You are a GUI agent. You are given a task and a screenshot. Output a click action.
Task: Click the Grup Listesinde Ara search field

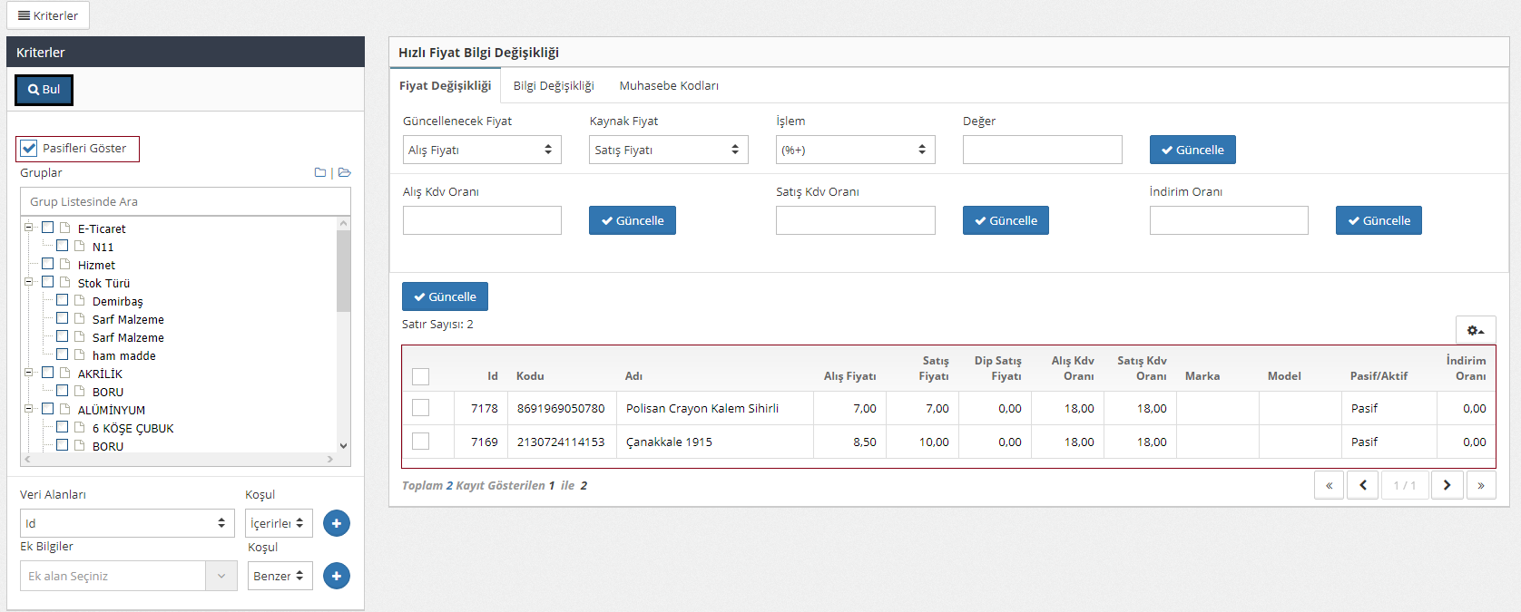(185, 201)
